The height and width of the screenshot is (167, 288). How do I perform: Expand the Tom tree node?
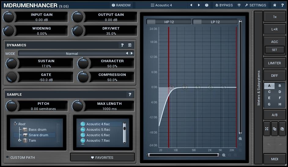(20, 140)
